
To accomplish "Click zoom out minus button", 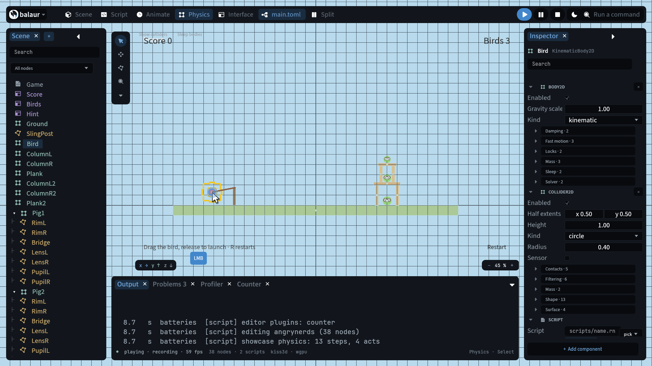I will coord(489,265).
